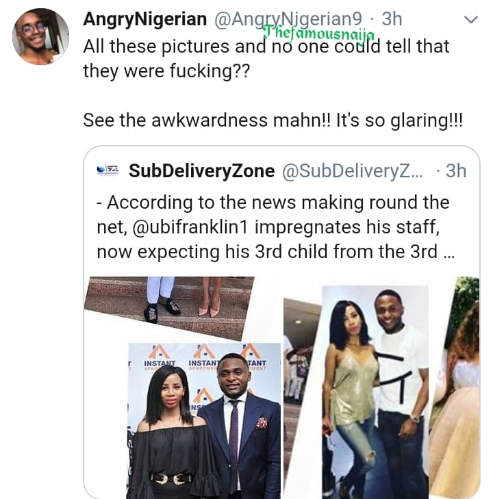The height and width of the screenshot is (499, 493).
Task: Open the SubDeliveryZone account name
Action: pyautogui.click(x=202, y=170)
